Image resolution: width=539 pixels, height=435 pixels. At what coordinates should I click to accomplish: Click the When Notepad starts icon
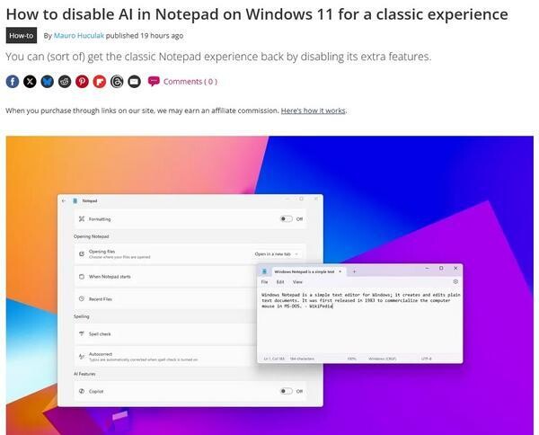[x=82, y=277]
